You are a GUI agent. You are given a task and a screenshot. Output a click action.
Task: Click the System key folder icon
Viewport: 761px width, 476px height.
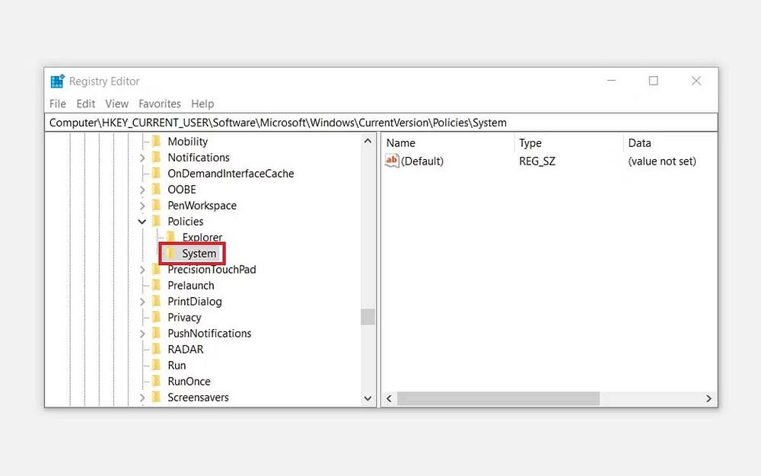[x=170, y=253]
